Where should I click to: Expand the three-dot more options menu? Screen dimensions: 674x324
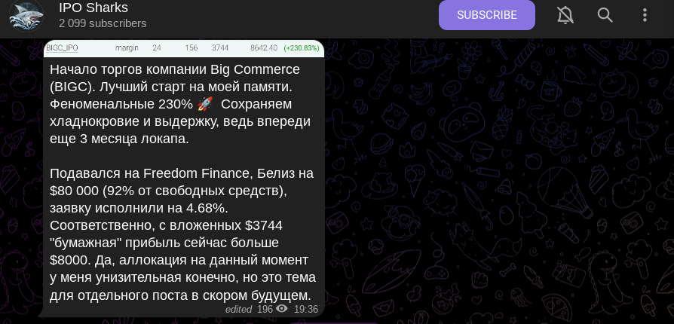coord(645,15)
